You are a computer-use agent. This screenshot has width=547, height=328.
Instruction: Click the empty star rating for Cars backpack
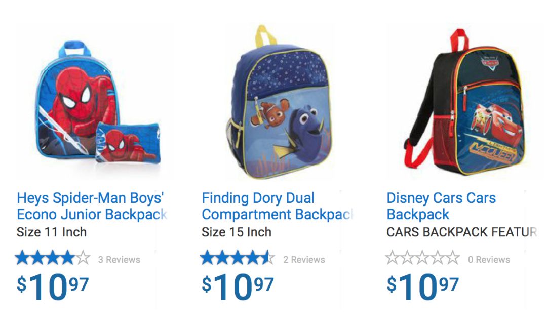coord(422,259)
